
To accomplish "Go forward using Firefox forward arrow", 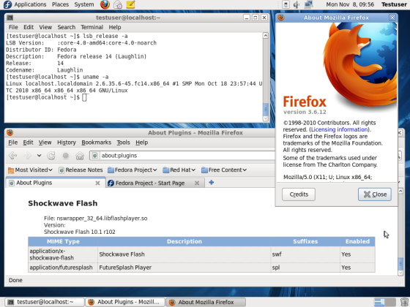I will tap(27, 156).
